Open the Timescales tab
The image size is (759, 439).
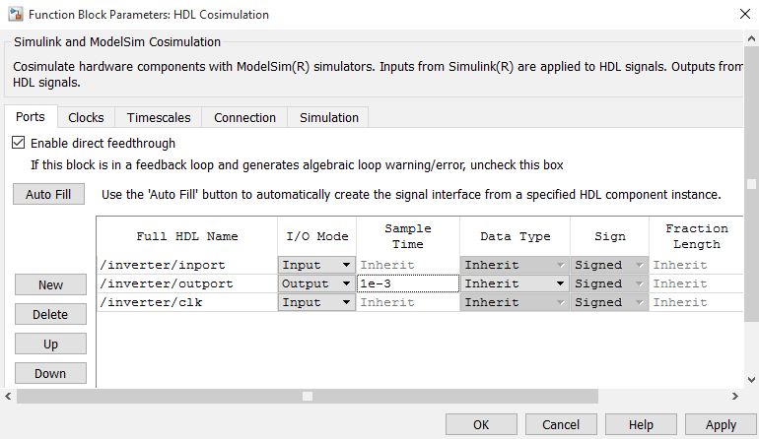(159, 117)
